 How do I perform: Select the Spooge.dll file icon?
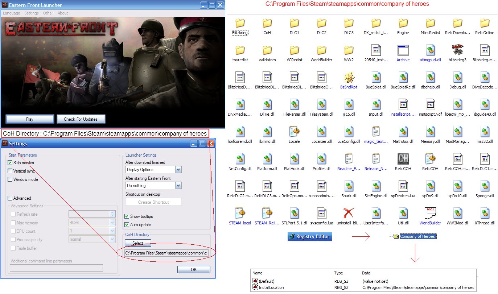coord(485,186)
